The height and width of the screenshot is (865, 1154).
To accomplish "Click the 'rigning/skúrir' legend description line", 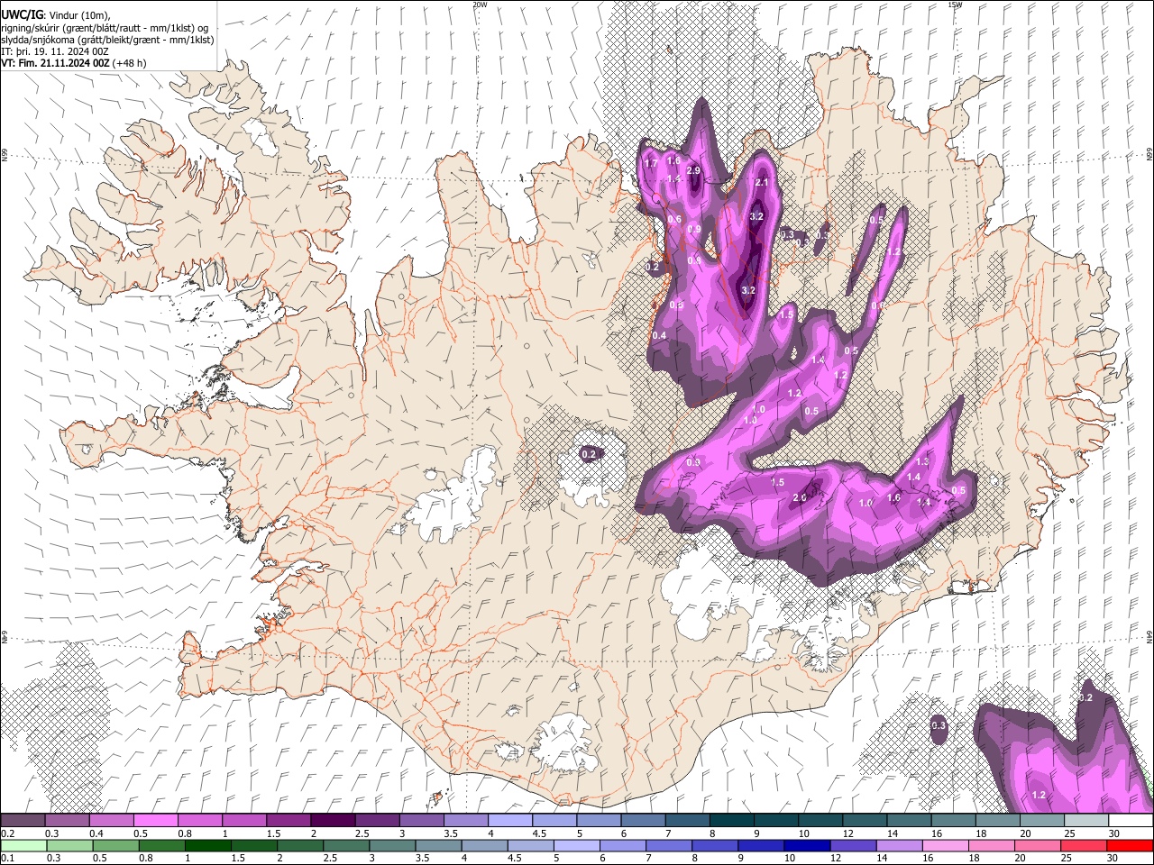I will (105, 28).
